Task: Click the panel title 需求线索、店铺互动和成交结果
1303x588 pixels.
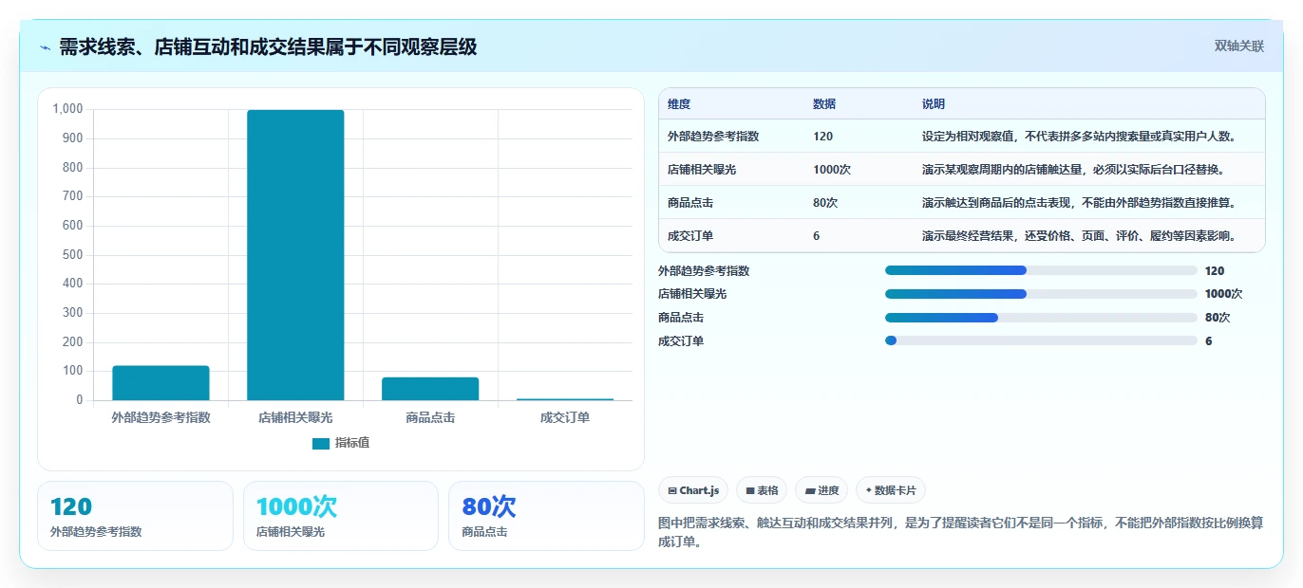Action: [268, 46]
